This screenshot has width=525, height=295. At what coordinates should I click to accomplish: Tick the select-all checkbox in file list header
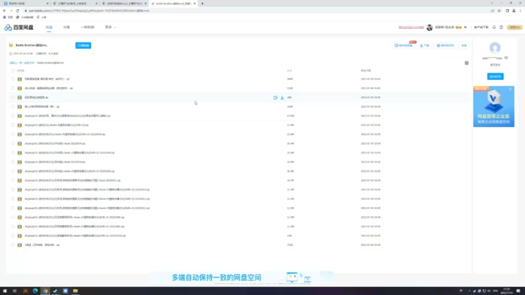pos(13,71)
